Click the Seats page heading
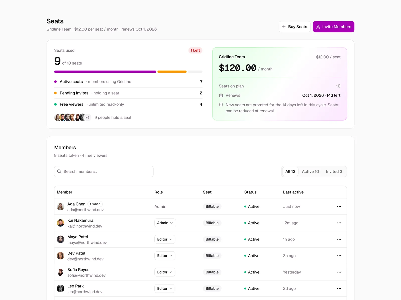The height and width of the screenshot is (300, 401). (x=55, y=21)
